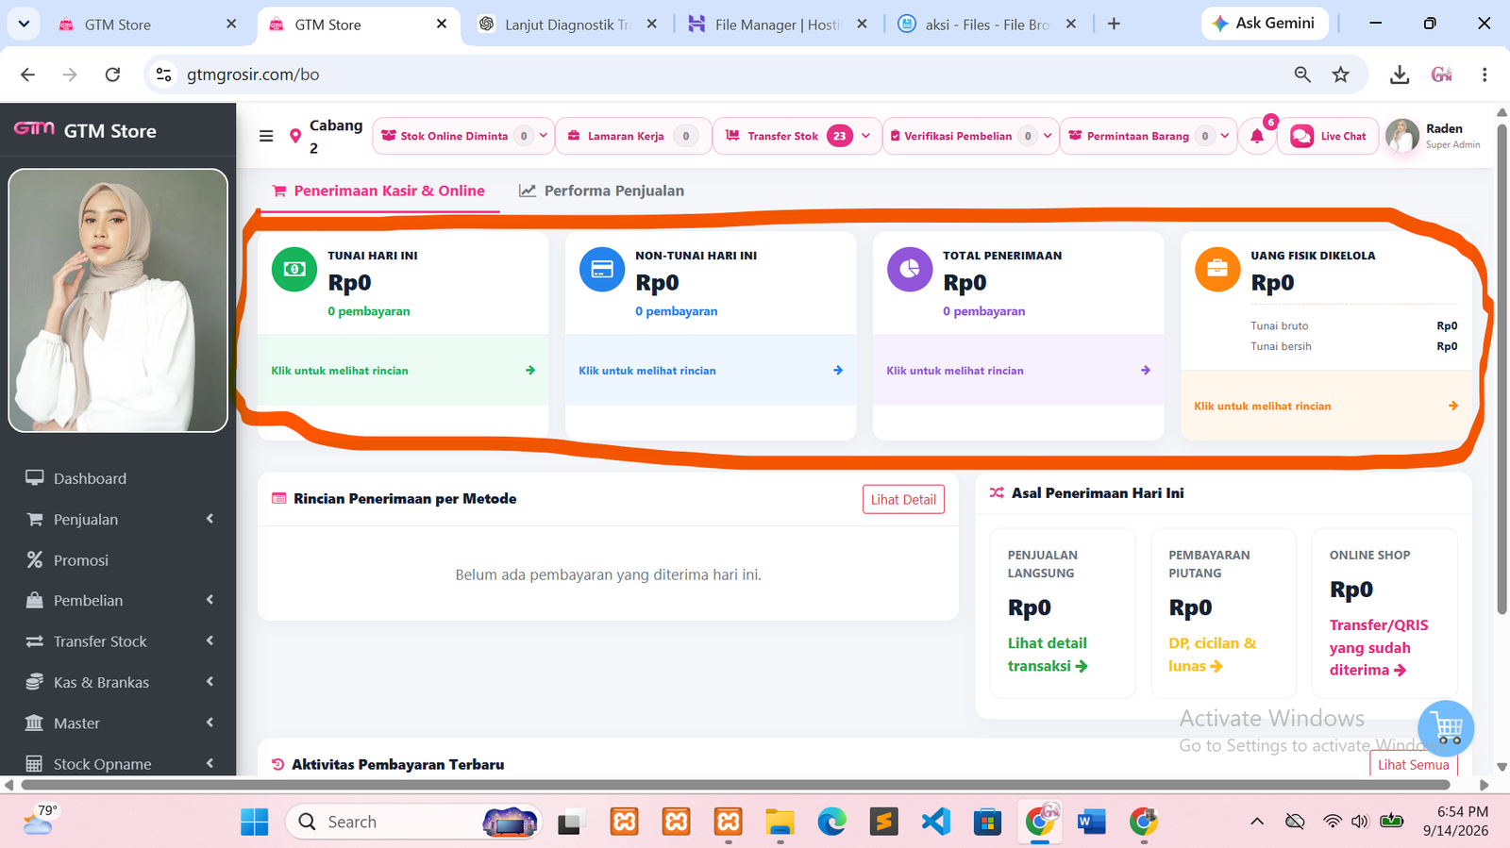Click the green Tunai Hari Ini cash icon
The image size is (1510, 848).
tap(294, 270)
